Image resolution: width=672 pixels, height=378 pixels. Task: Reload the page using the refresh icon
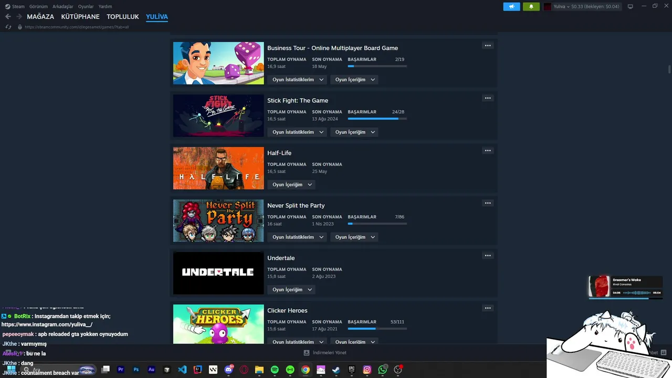pyautogui.click(x=8, y=27)
